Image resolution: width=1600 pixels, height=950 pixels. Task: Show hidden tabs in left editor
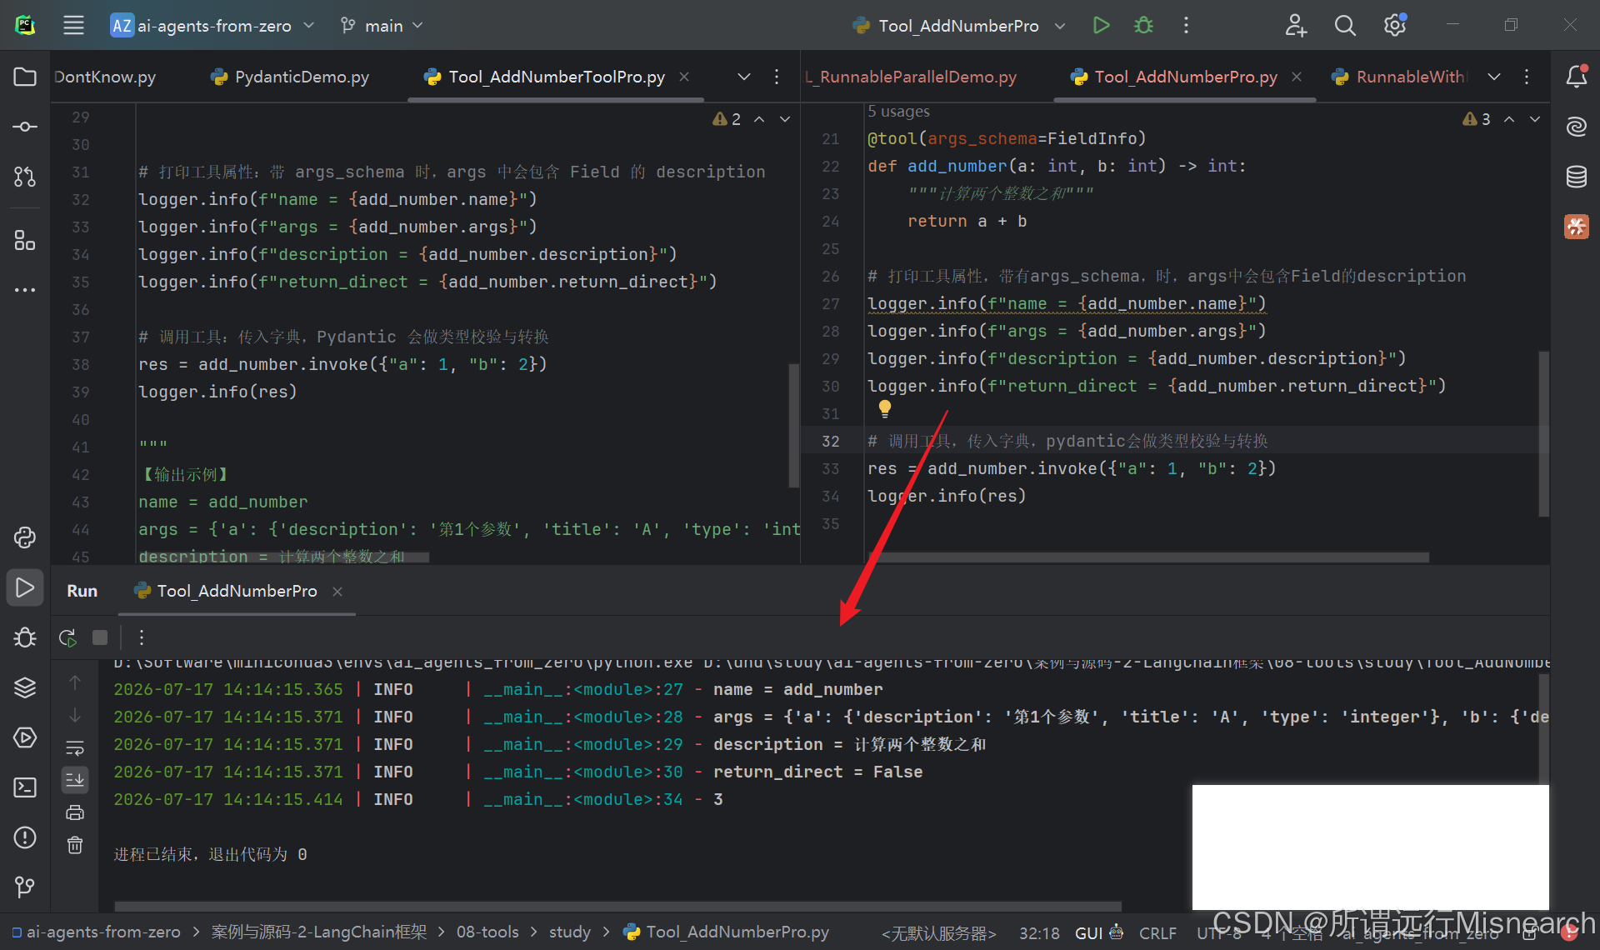744,77
